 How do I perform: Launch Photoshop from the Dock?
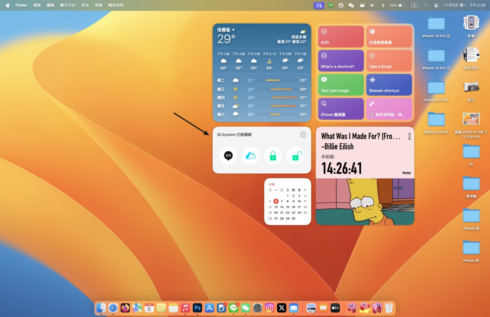click(198, 308)
